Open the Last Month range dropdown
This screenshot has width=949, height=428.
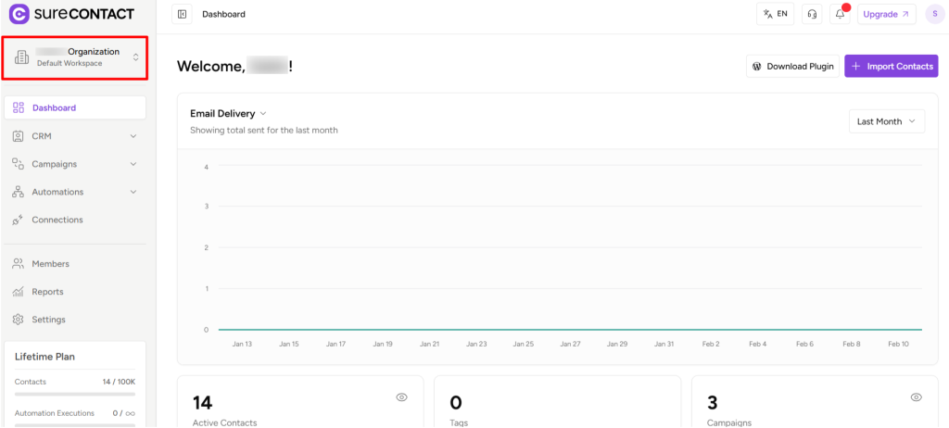(x=886, y=121)
